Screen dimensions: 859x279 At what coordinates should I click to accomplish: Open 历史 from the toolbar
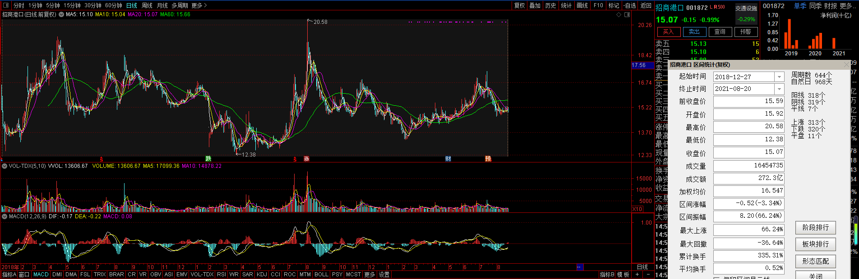(x=551, y=5)
